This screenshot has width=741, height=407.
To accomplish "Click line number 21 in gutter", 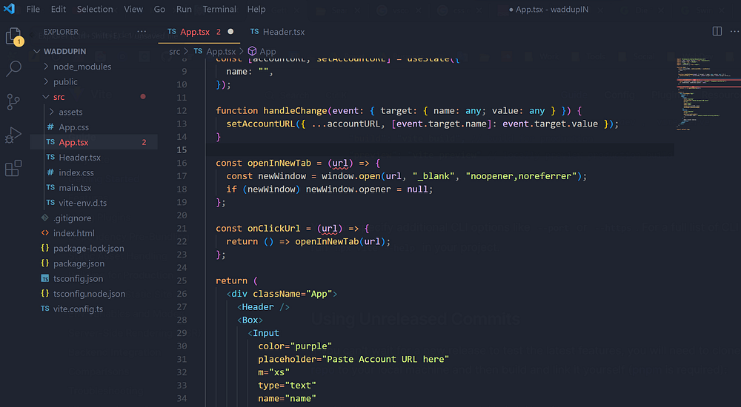I will pyautogui.click(x=182, y=228).
